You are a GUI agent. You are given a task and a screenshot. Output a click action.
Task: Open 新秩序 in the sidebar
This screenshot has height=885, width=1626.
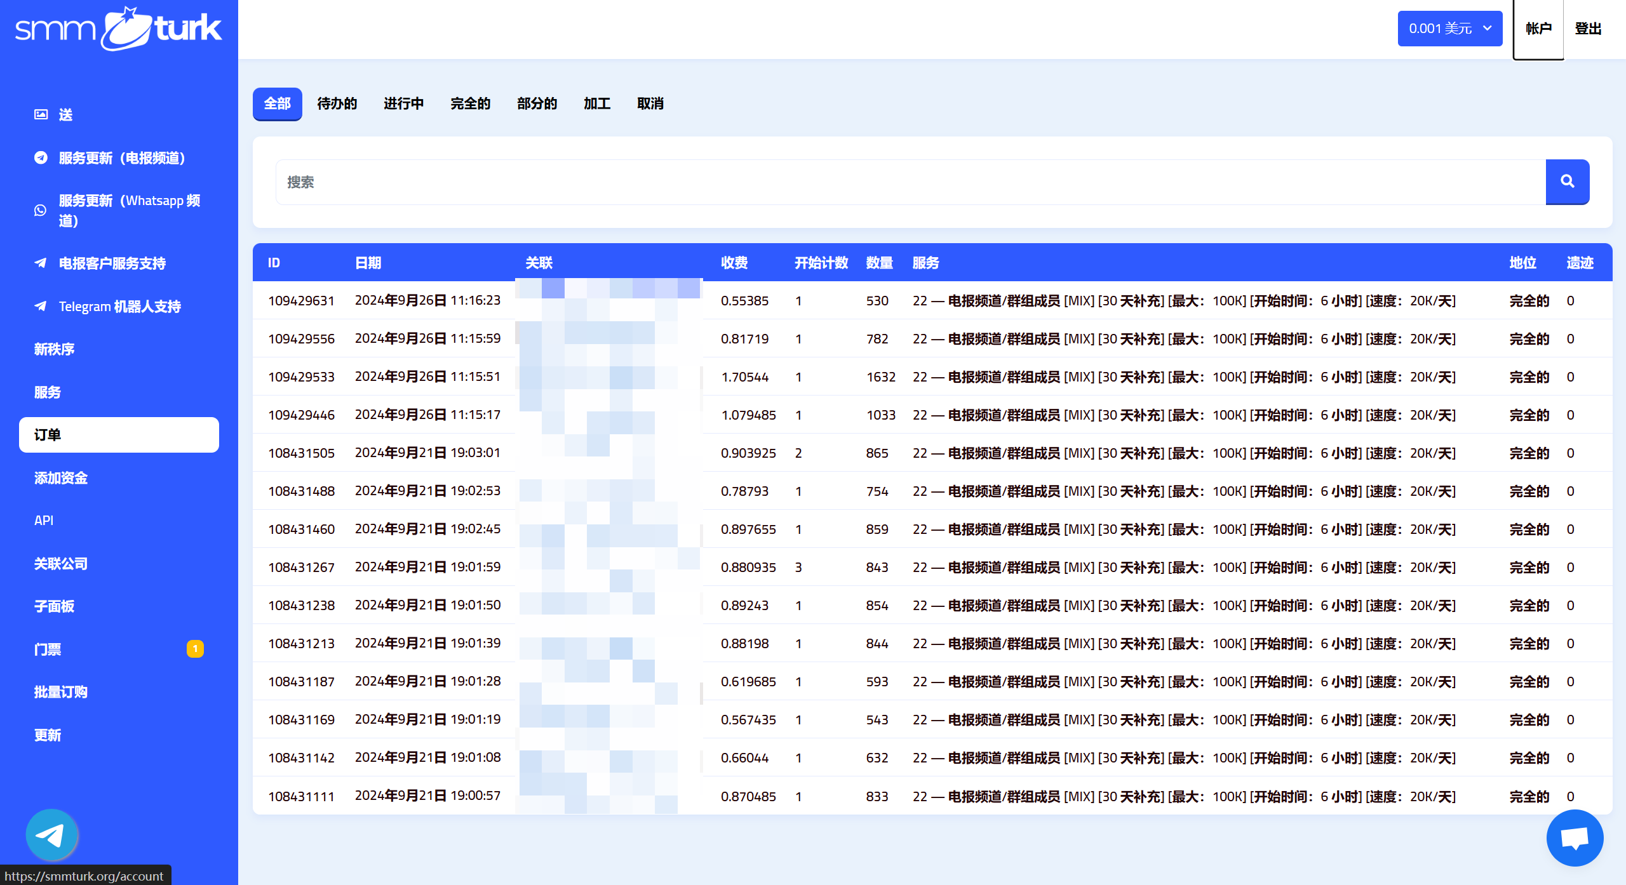pyautogui.click(x=54, y=349)
